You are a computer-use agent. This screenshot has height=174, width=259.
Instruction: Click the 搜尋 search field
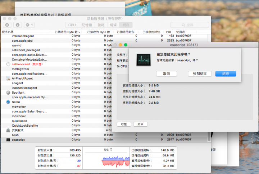[190, 25]
